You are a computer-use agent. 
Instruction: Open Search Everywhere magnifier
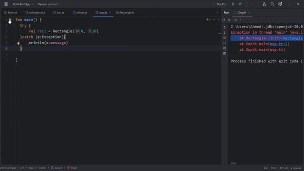[x=272, y=4]
